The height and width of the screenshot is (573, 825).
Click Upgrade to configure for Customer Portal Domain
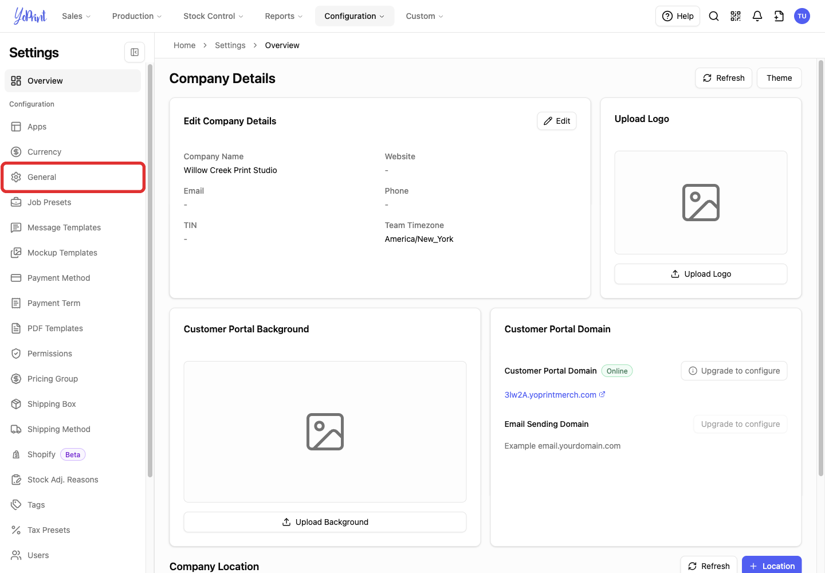pos(734,371)
